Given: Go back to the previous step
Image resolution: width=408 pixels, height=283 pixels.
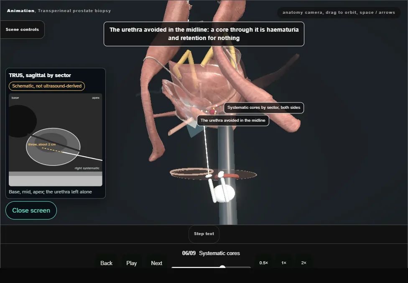Looking at the screenshot, I should pyautogui.click(x=107, y=263).
